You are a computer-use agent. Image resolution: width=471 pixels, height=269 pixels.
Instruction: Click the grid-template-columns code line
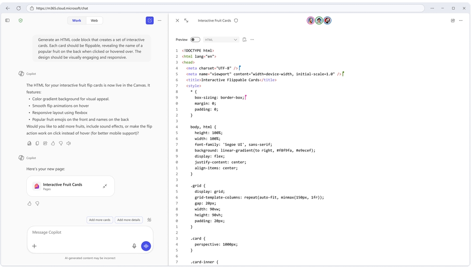(x=259, y=198)
